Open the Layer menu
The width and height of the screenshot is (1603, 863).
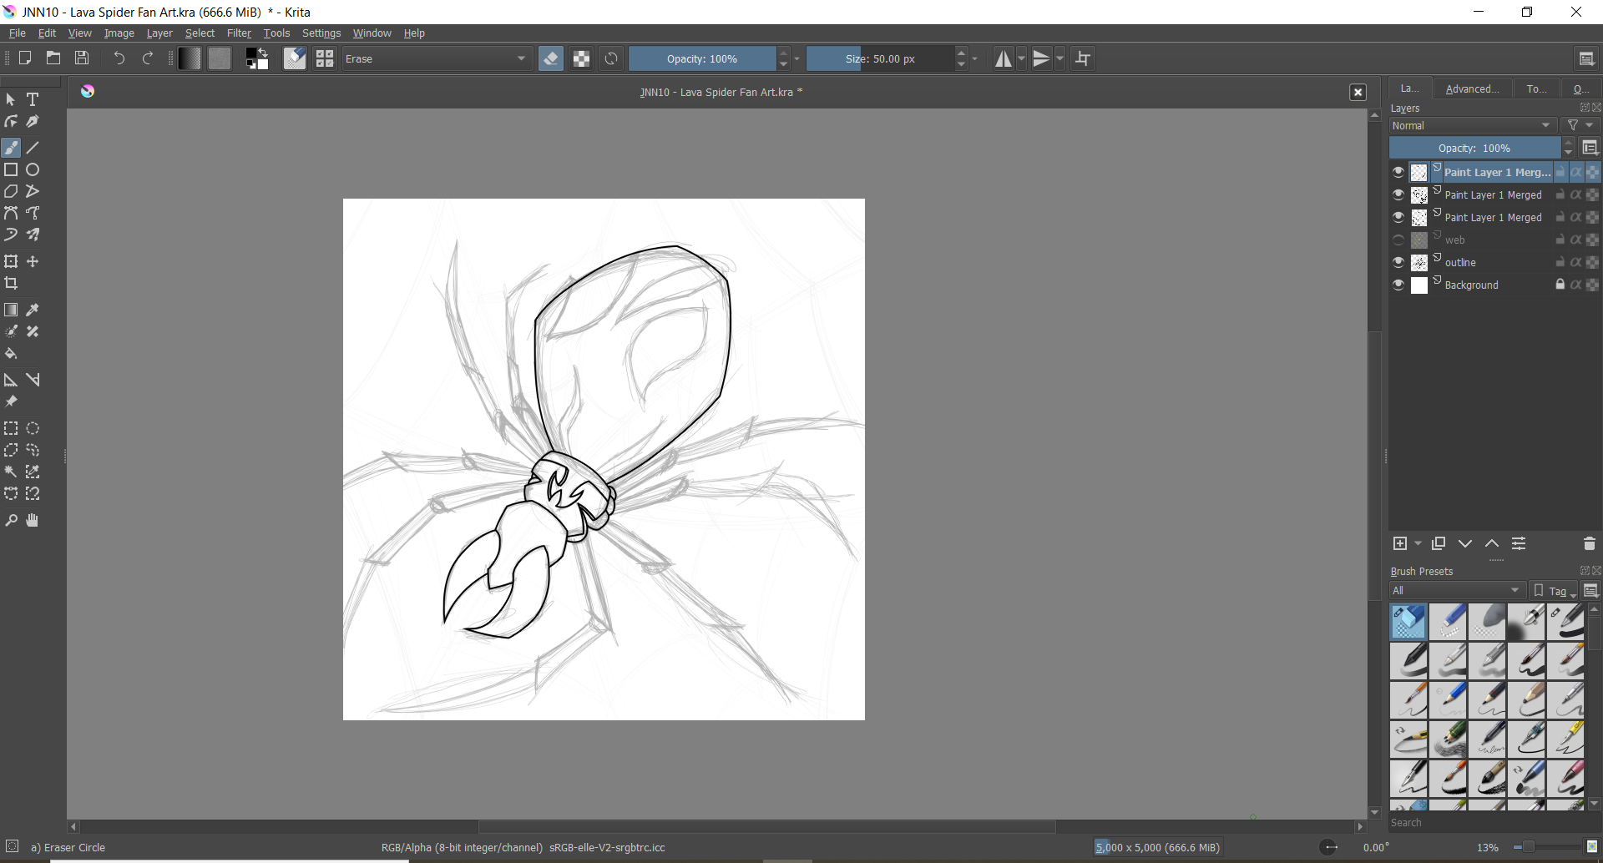pos(159,33)
